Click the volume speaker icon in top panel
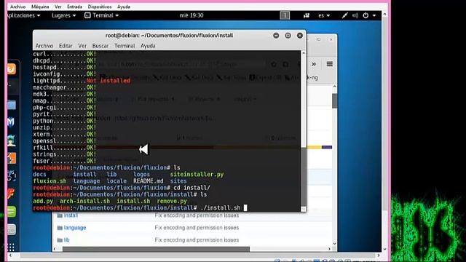Viewport: 466px width, 262px height. click(x=355, y=15)
